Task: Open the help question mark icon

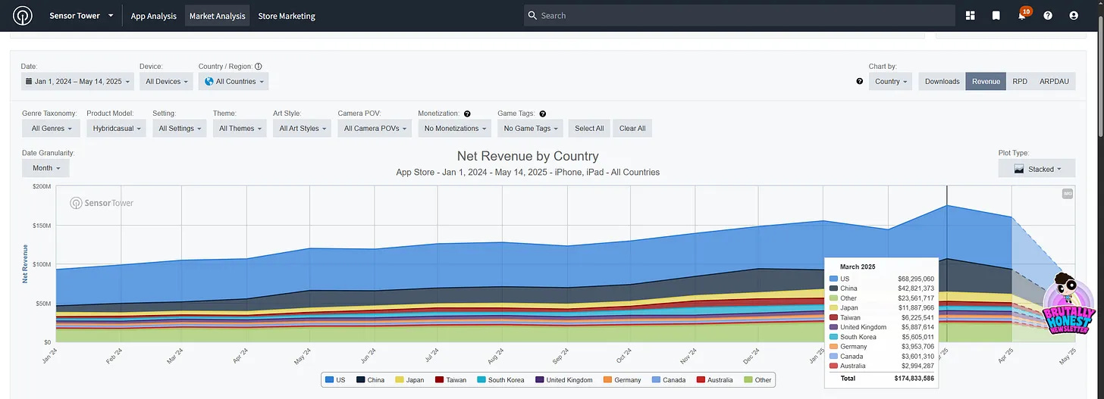Action: [x=1048, y=16]
